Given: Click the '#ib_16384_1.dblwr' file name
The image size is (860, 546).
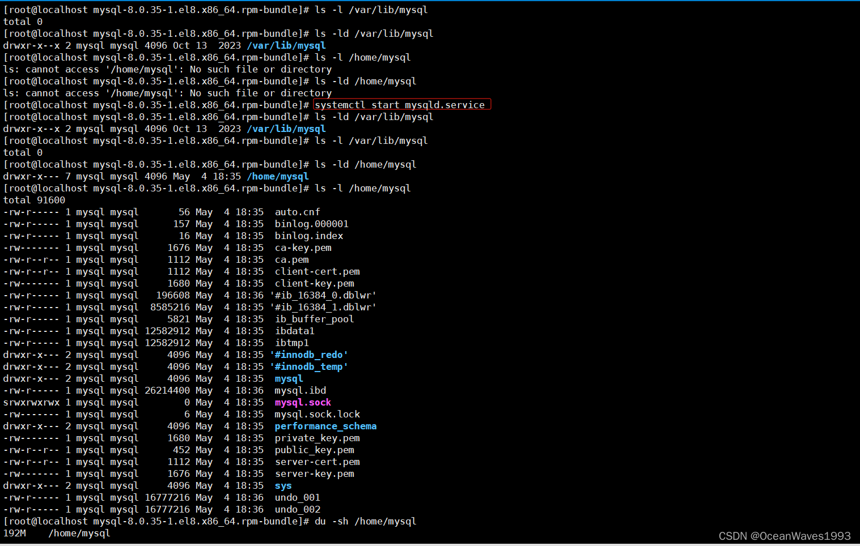Looking at the screenshot, I should (x=323, y=307).
